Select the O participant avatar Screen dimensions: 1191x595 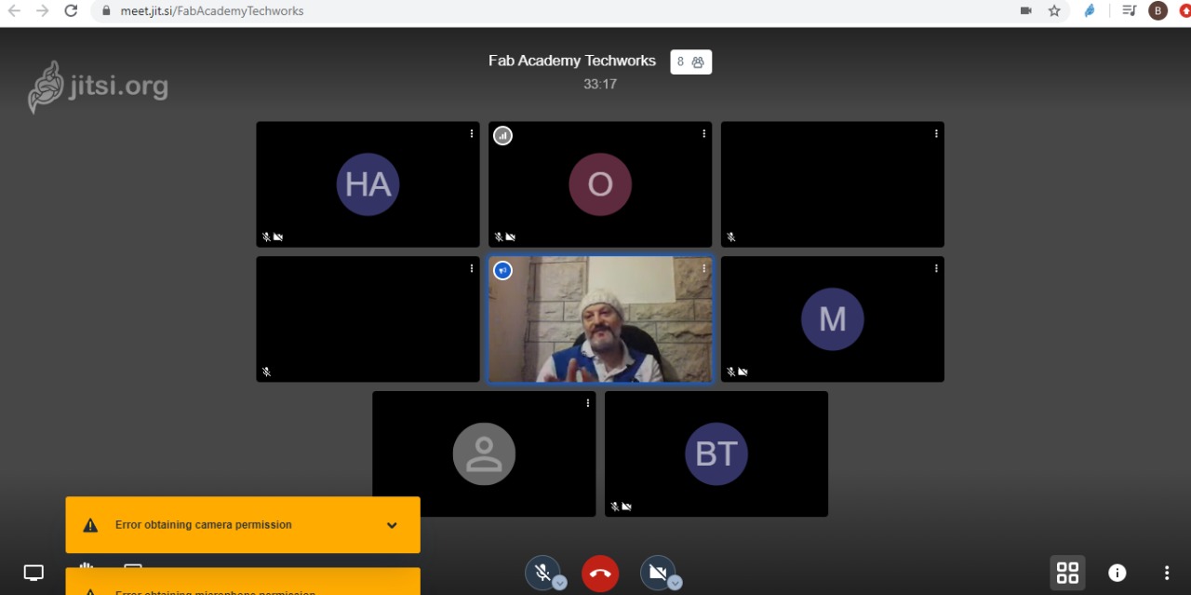[x=600, y=184]
